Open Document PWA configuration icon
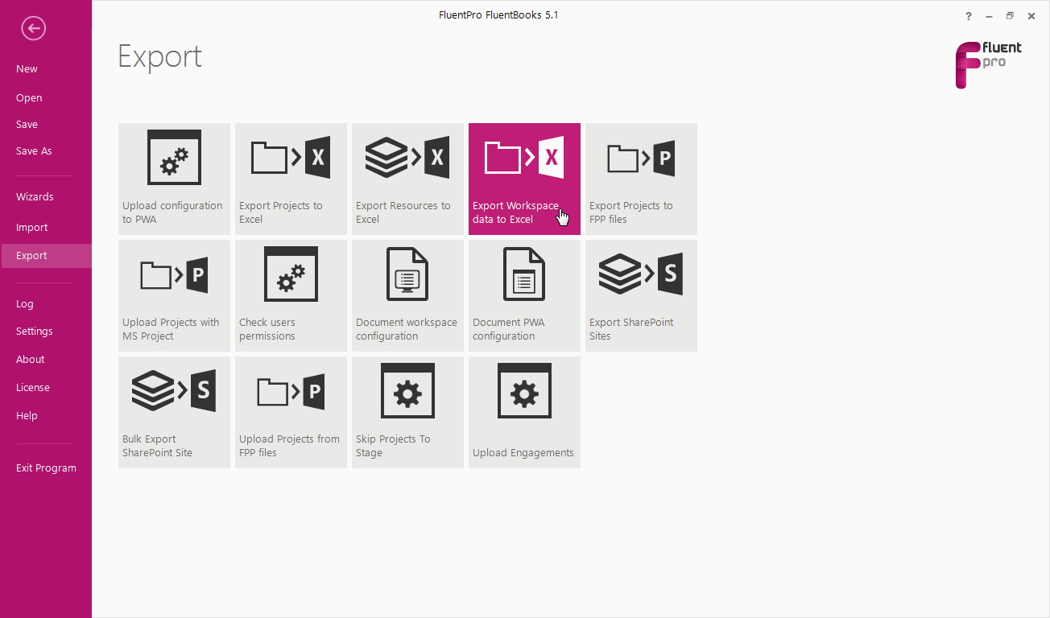Image resolution: width=1050 pixels, height=618 pixels. 524,274
